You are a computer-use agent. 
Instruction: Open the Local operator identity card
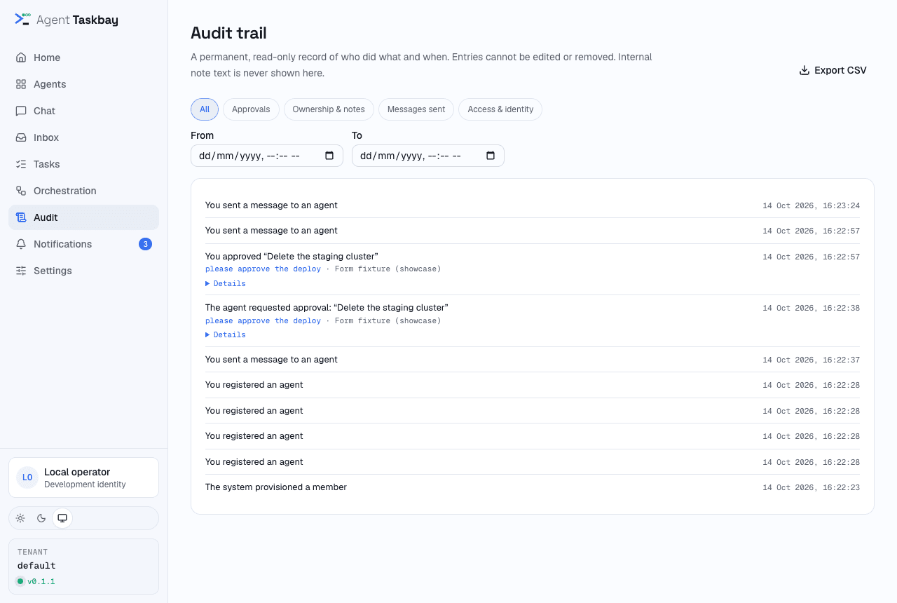tap(83, 477)
